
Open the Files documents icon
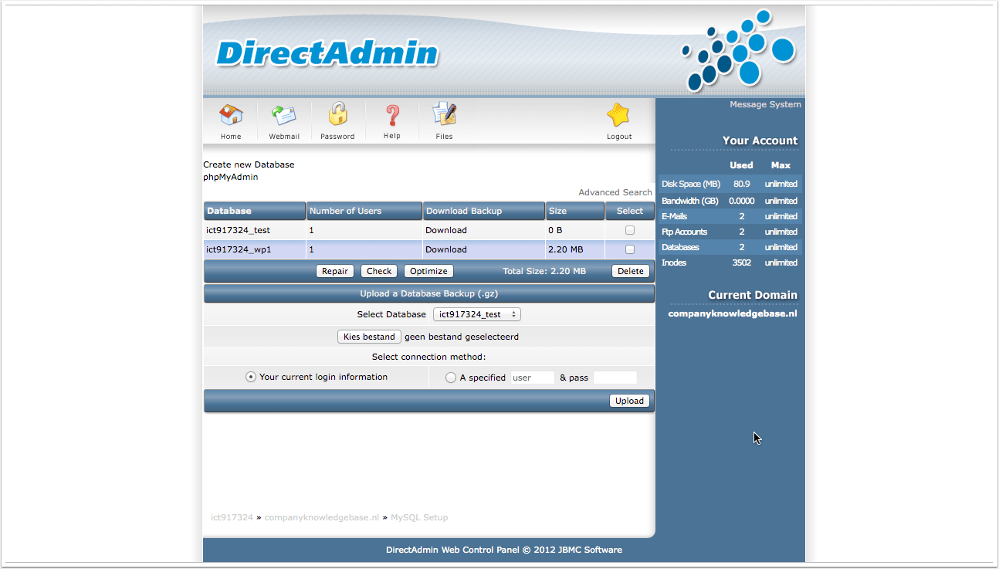click(x=444, y=114)
